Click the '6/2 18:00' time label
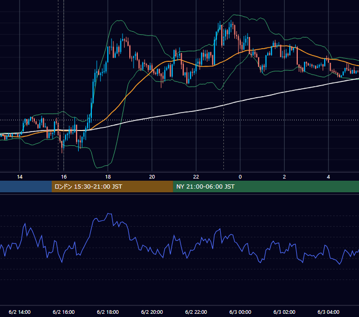This screenshot has height=317, width=359. pos(108,312)
